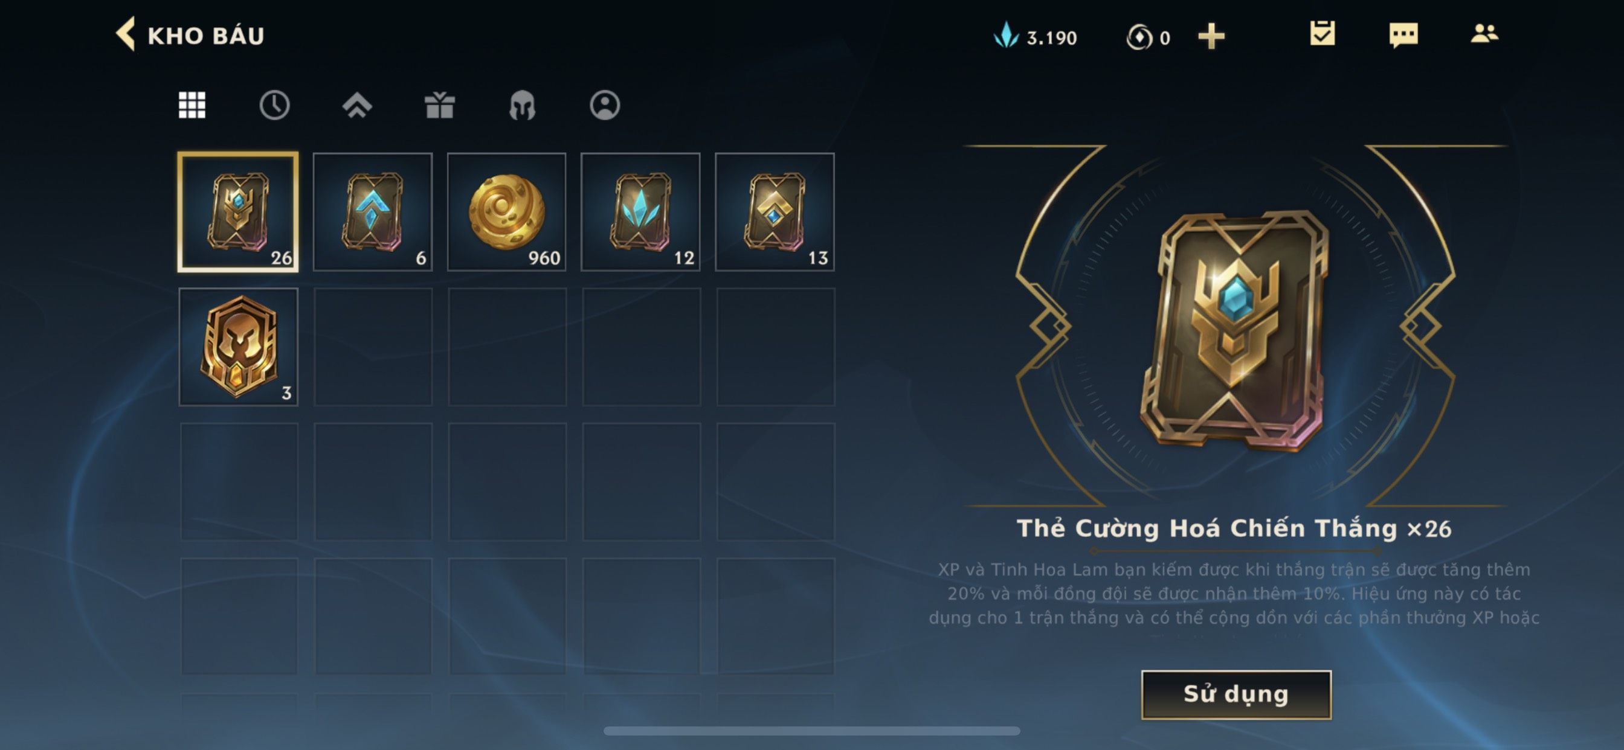Viewport: 1624px width, 750px height.
Task: Select the win boost card with 26
Action: point(238,212)
